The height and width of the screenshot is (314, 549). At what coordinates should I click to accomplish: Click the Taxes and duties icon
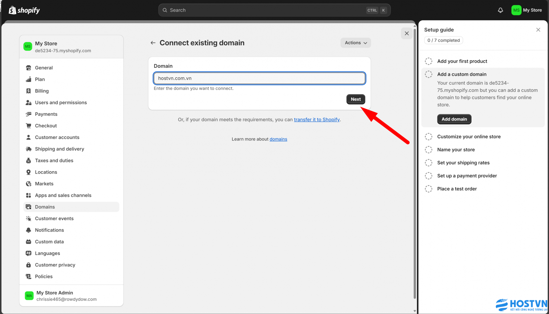[x=28, y=161]
